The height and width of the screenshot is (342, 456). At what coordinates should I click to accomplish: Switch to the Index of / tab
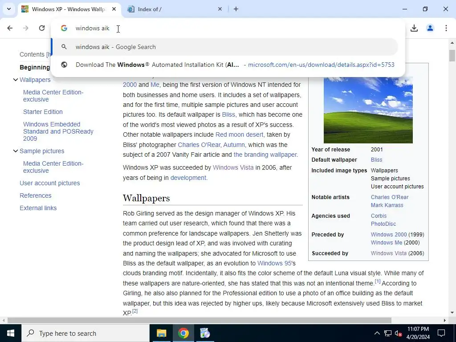point(175,9)
